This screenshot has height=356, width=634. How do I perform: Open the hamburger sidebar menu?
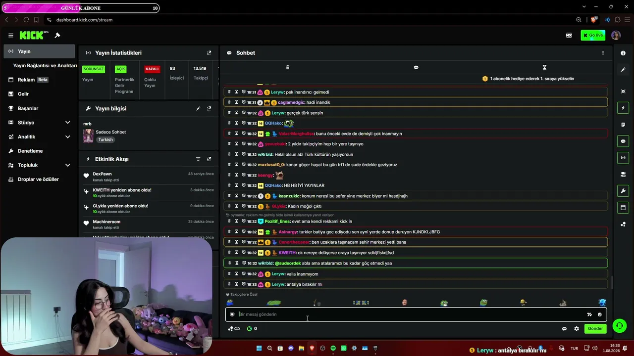tap(10, 35)
